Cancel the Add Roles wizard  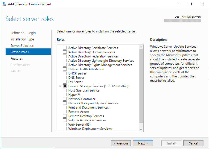[193, 143]
